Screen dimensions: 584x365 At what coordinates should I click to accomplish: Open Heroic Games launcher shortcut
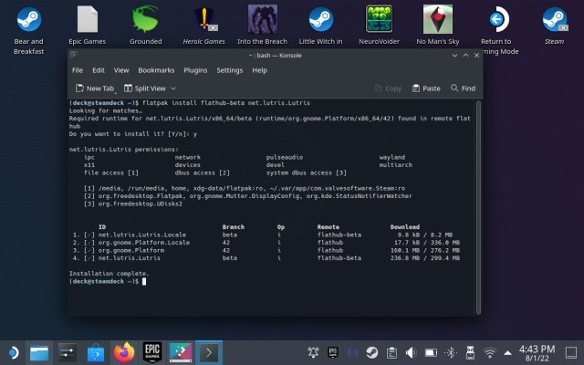coord(203,26)
